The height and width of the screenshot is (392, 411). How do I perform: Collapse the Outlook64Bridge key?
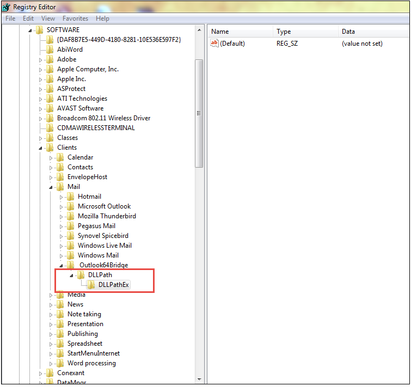tap(61, 266)
